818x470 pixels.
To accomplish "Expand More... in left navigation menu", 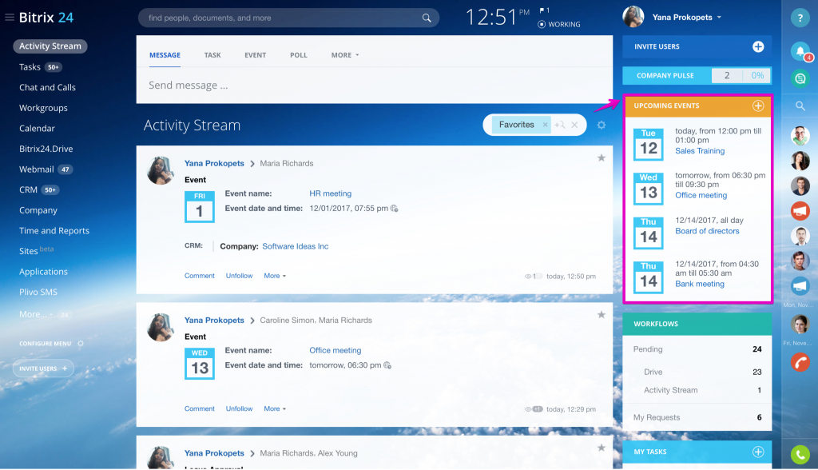I will coord(35,314).
